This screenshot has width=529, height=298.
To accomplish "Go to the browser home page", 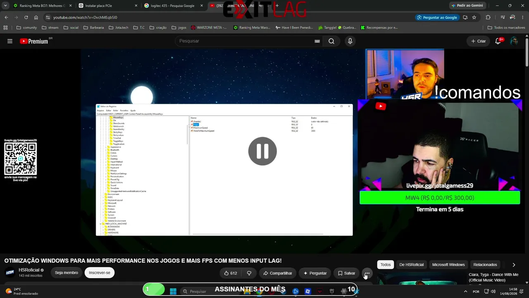I will 36,17.
